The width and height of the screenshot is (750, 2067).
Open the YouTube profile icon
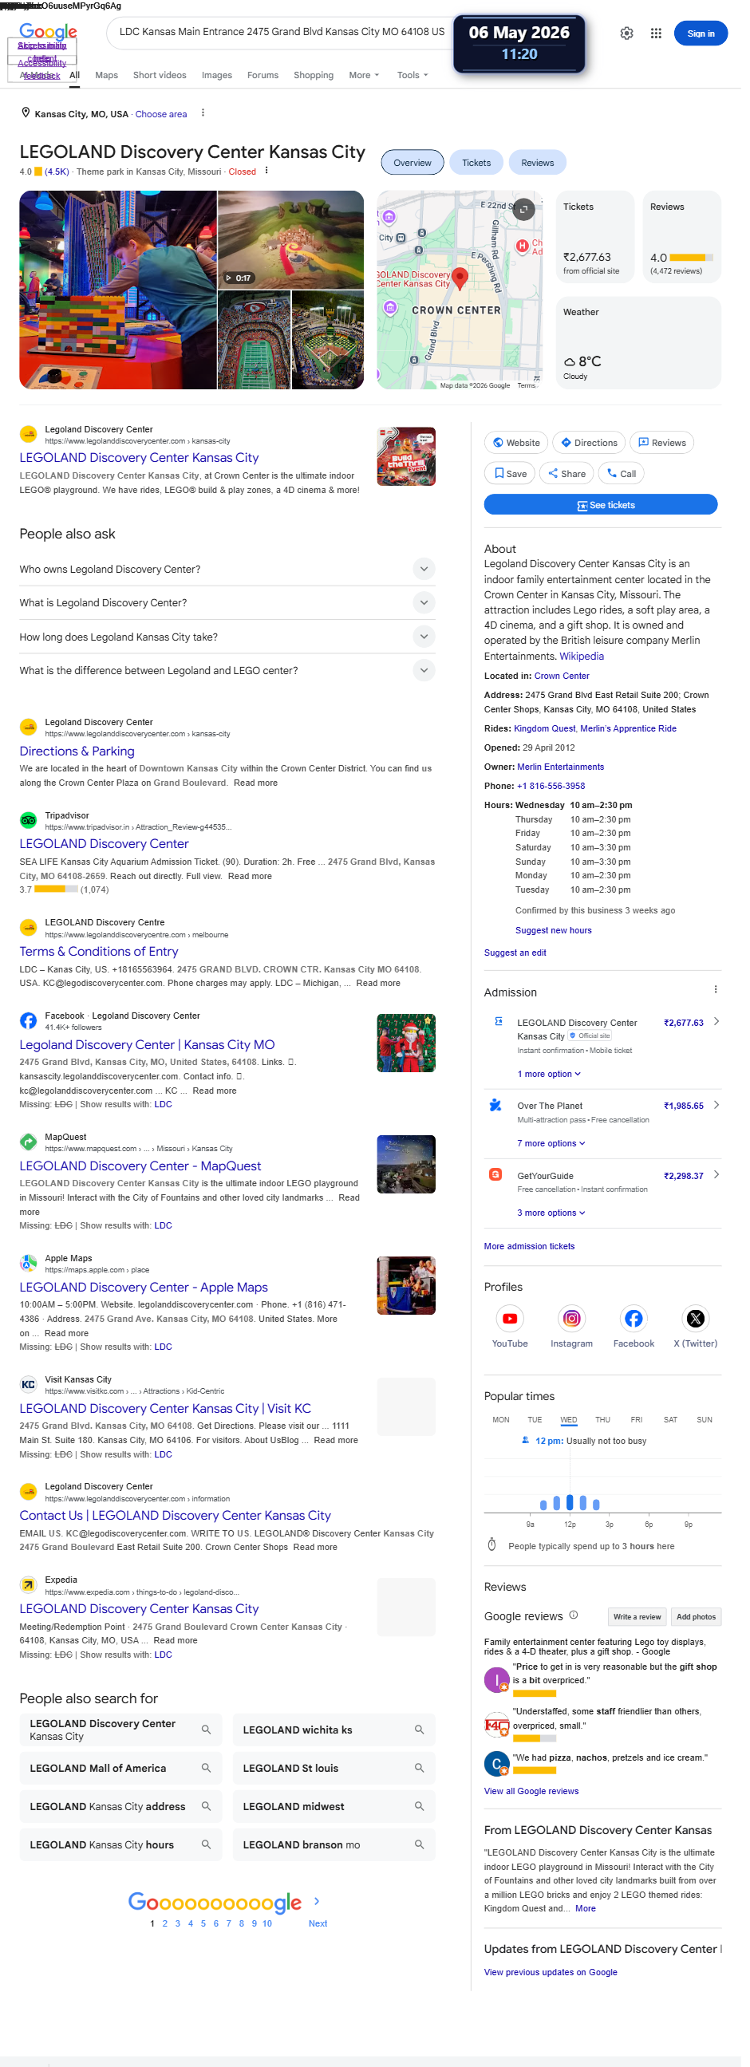click(x=510, y=1319)
